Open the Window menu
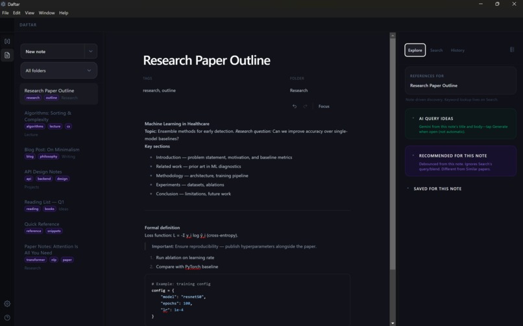 pos(46,13)
